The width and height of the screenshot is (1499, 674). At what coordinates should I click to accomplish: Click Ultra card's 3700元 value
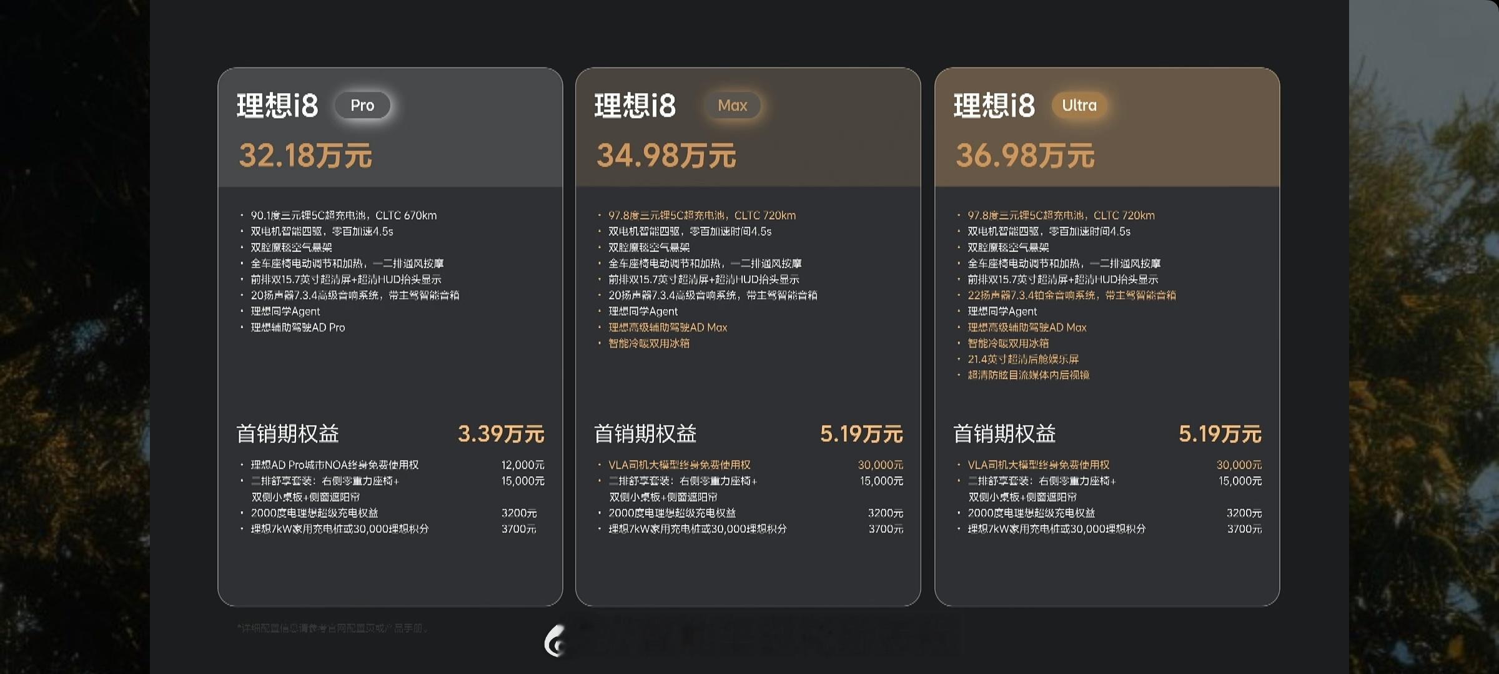coord(1244,529)
